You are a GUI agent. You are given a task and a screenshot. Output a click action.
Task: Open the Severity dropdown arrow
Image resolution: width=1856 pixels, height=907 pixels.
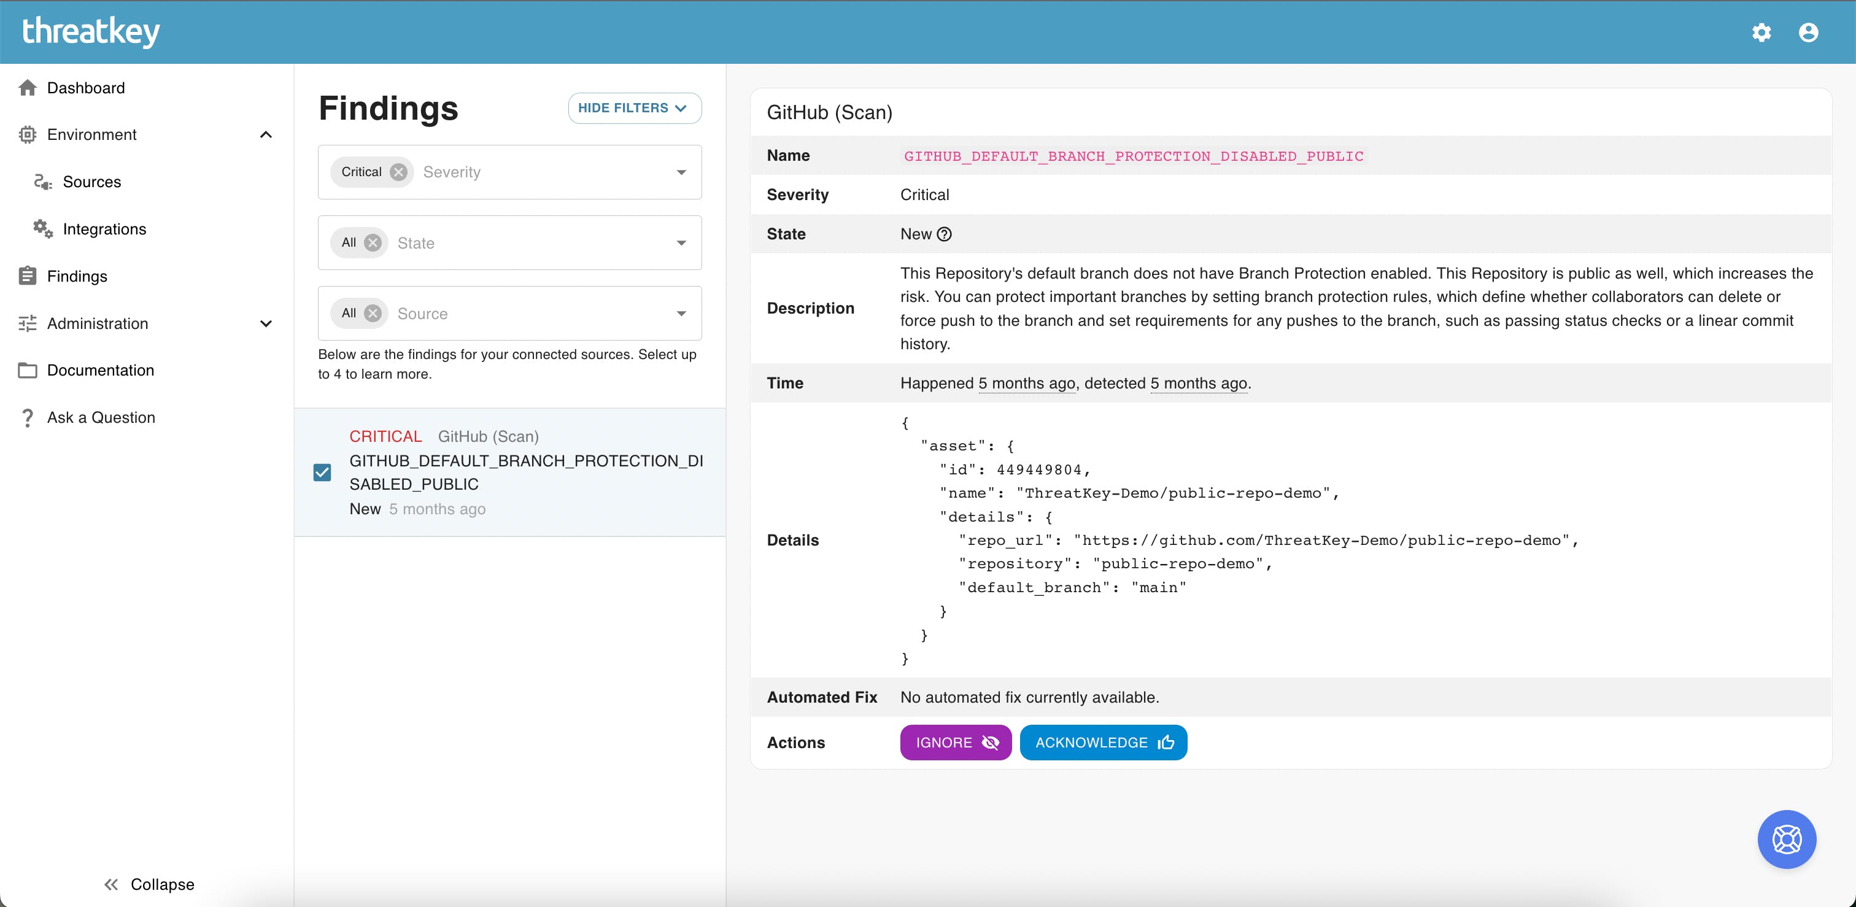pos(681,172)
